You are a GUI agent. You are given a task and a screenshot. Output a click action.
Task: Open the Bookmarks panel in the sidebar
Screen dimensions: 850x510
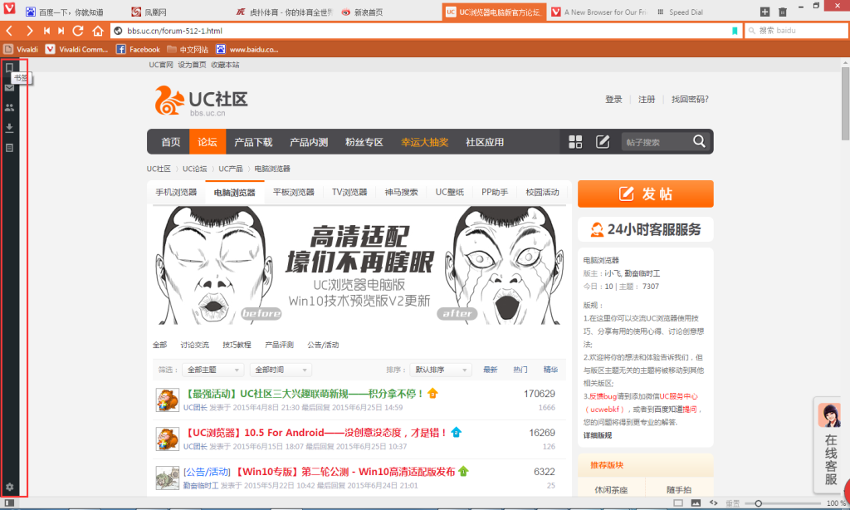(x=10, y=67)
